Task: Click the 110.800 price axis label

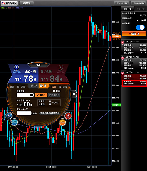Action: [x=116, y=161]
